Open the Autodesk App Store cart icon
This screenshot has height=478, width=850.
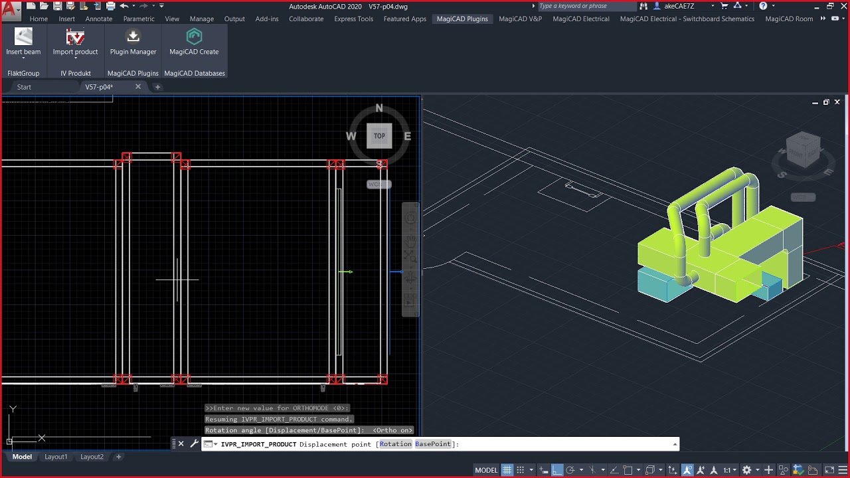[724, 6]
